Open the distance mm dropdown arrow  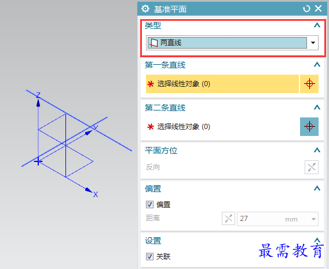pyautogui.click(x=313, y=219)
